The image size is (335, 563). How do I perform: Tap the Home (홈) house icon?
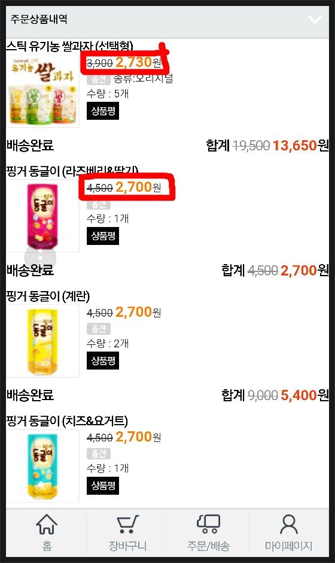coord(47,524)
